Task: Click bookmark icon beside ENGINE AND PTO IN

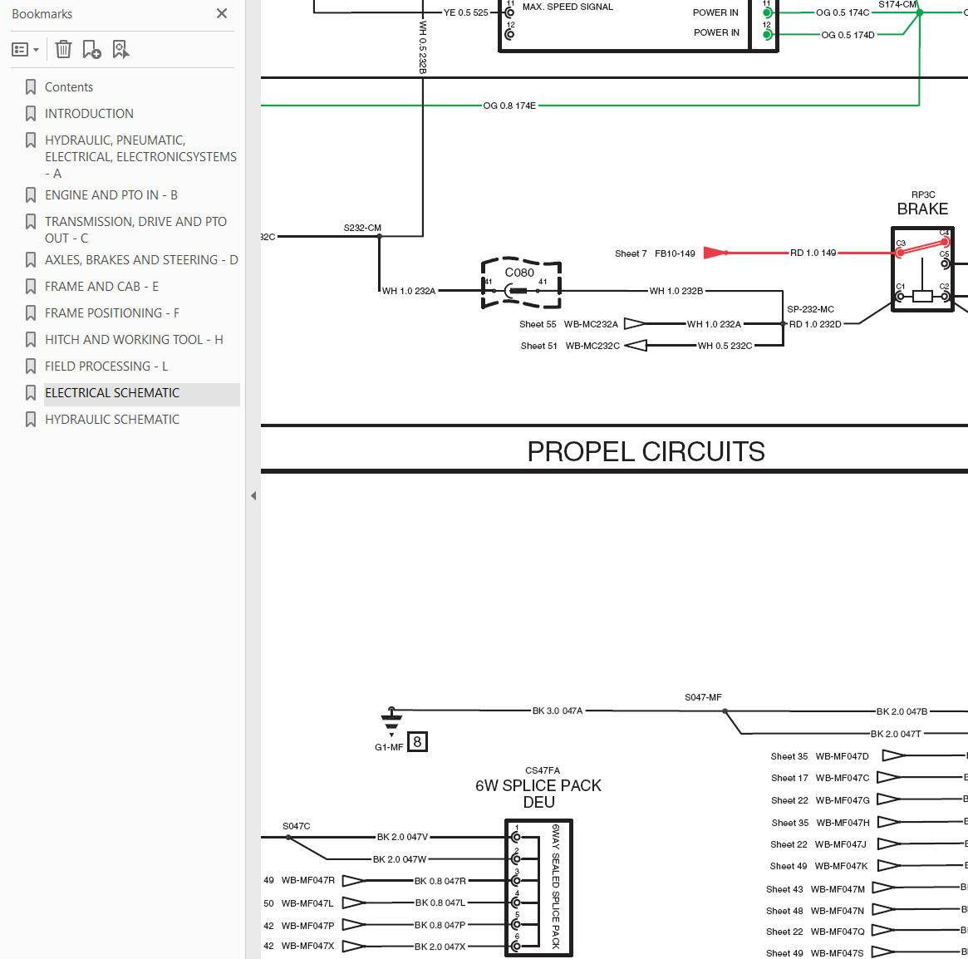Action: pos(30,195)
